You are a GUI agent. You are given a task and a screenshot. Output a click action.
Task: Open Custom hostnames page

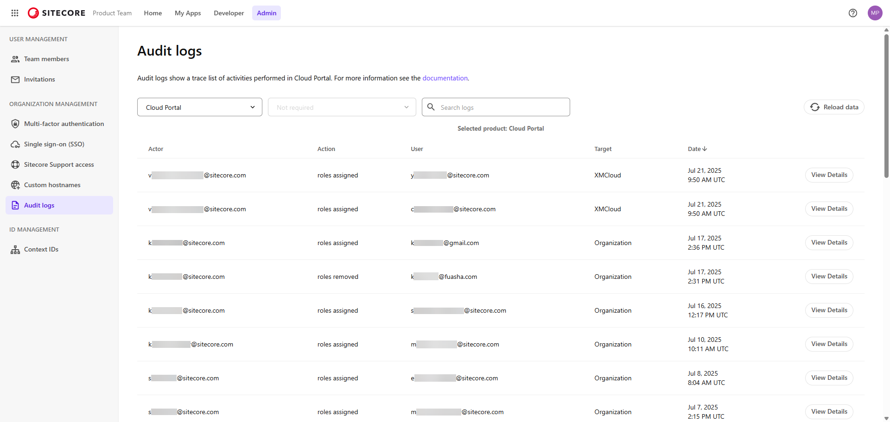pos(59,185)
